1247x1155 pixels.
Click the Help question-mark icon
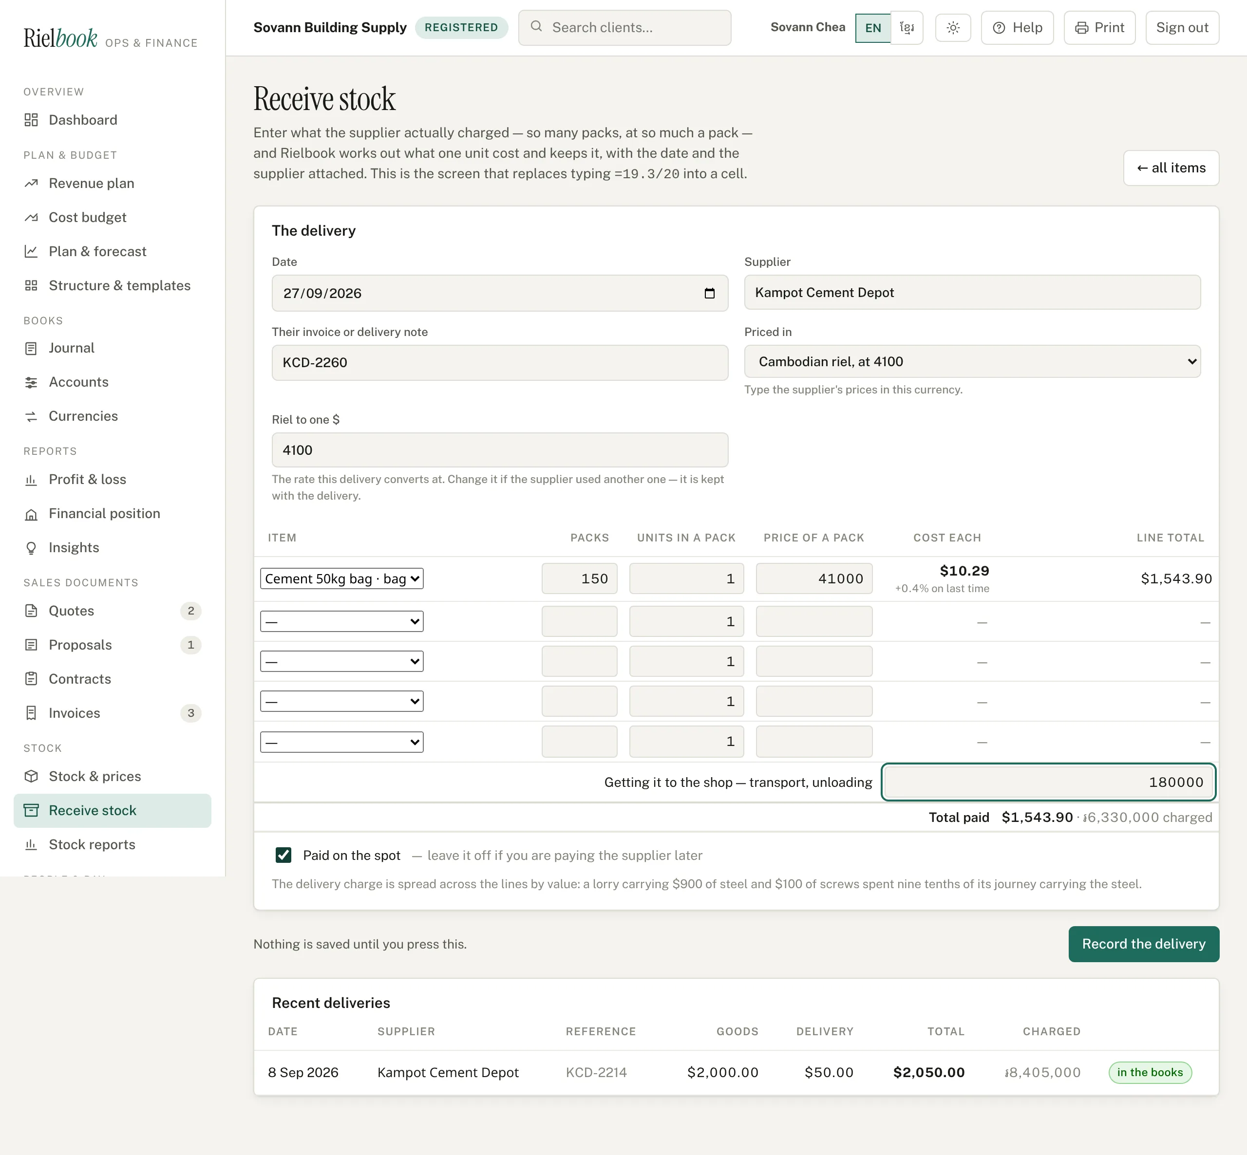[x=999, y=27]
